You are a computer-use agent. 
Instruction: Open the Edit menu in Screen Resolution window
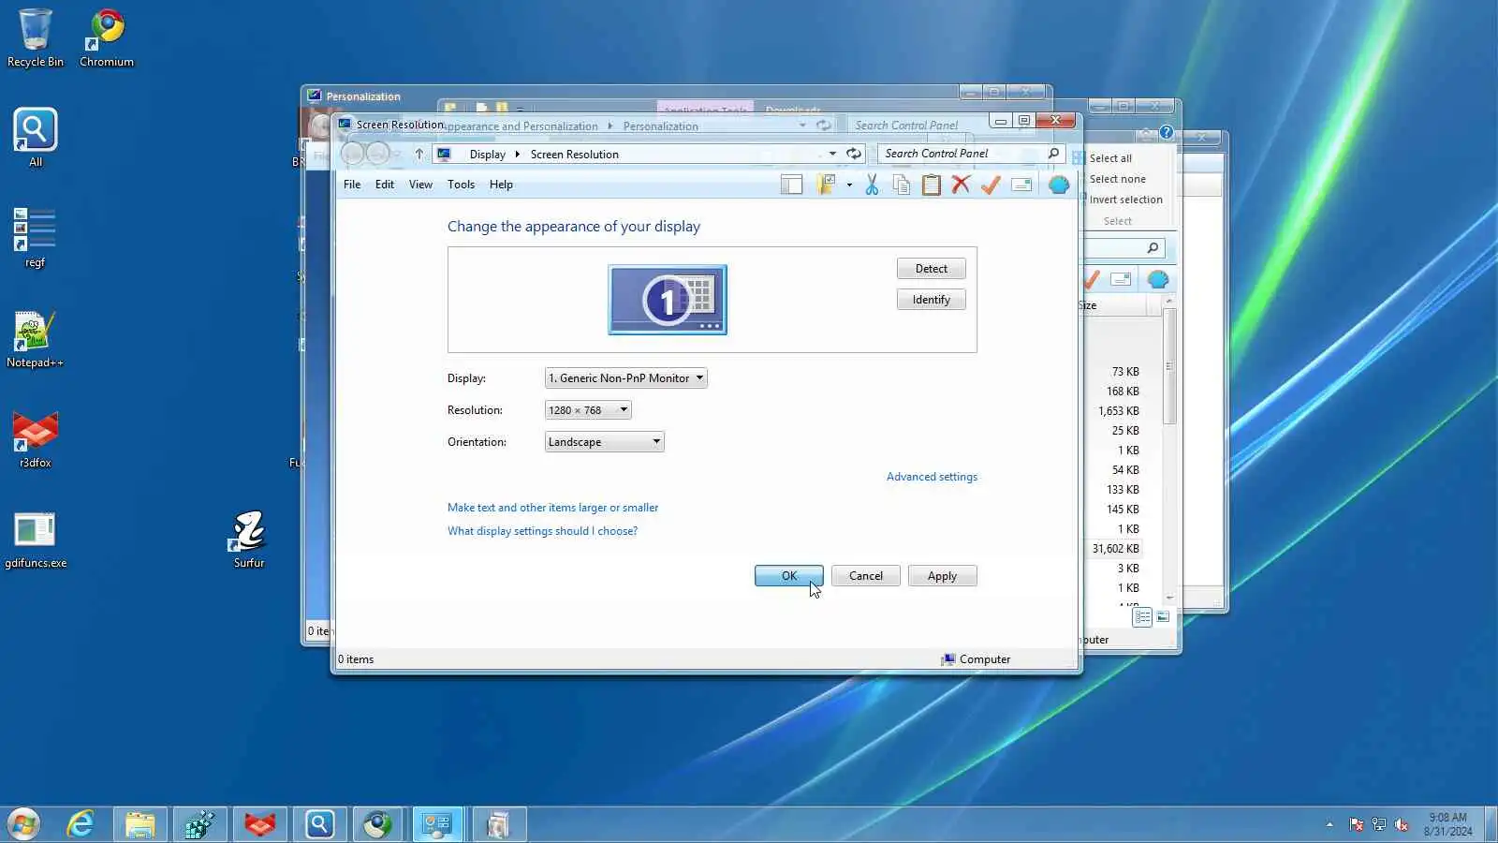[x=385, y=185]
